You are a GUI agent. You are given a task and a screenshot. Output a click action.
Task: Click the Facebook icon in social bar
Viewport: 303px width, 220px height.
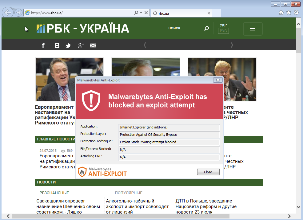(43, 45)
